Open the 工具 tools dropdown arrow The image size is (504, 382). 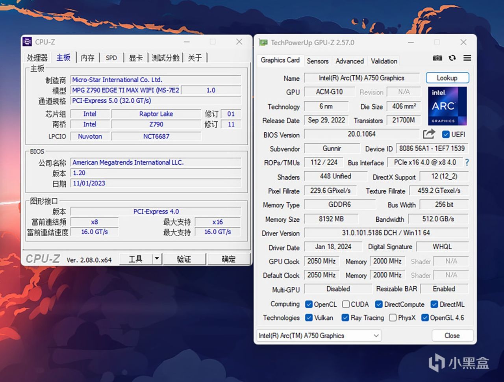pos(156,259)
